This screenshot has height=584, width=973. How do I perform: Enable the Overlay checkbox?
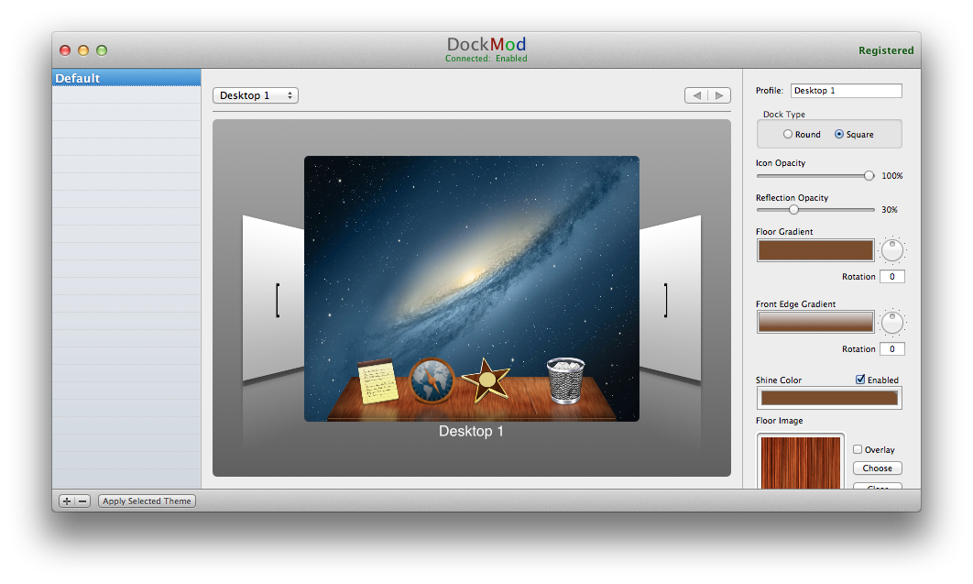click(858, 449)
